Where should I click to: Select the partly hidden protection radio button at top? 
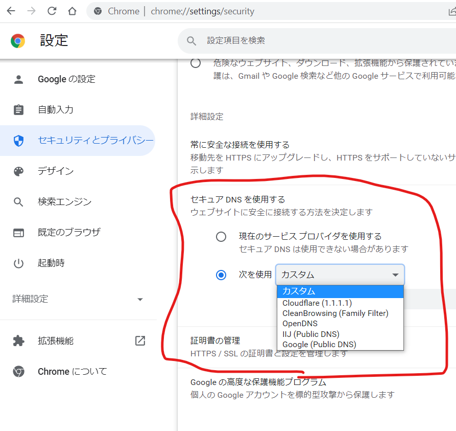click(x=196, y=63)
